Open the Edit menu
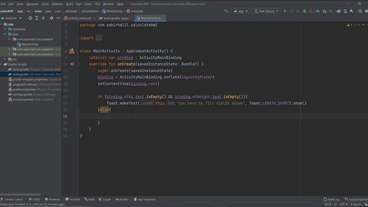The height and width of the screenshot is (207, 368). point(11,4)
